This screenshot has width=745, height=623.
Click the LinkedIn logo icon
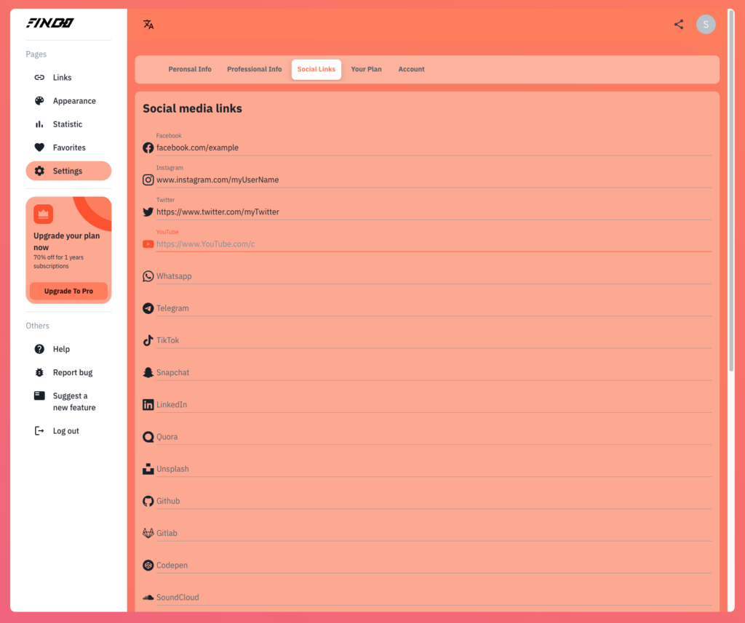(x=148, y=405)
